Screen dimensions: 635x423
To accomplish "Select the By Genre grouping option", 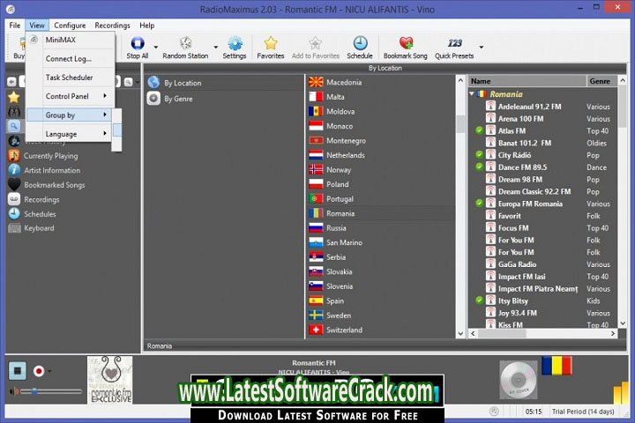I will tap(177, 99).
